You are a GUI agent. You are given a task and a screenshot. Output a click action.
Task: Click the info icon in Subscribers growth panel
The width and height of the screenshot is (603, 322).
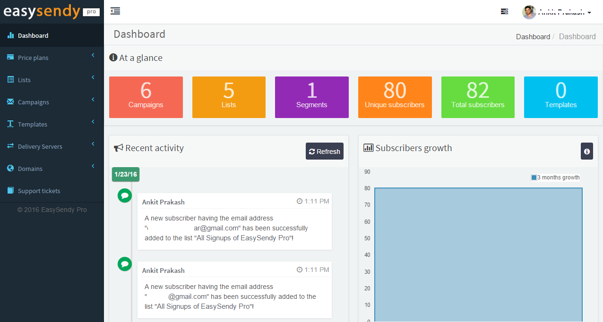coord(586,152)
